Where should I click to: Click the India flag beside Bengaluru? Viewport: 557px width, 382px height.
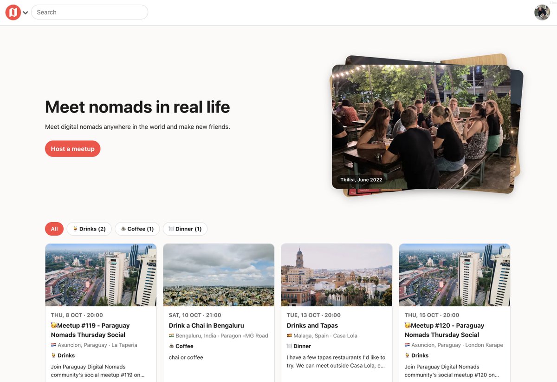(x=171, y=336)
